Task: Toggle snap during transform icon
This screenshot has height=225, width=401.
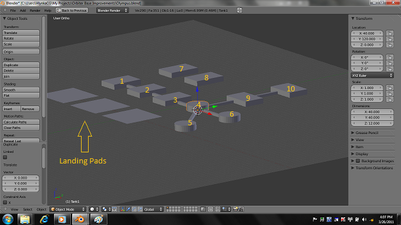Action: pyautogui.click(x=218, y=209)
